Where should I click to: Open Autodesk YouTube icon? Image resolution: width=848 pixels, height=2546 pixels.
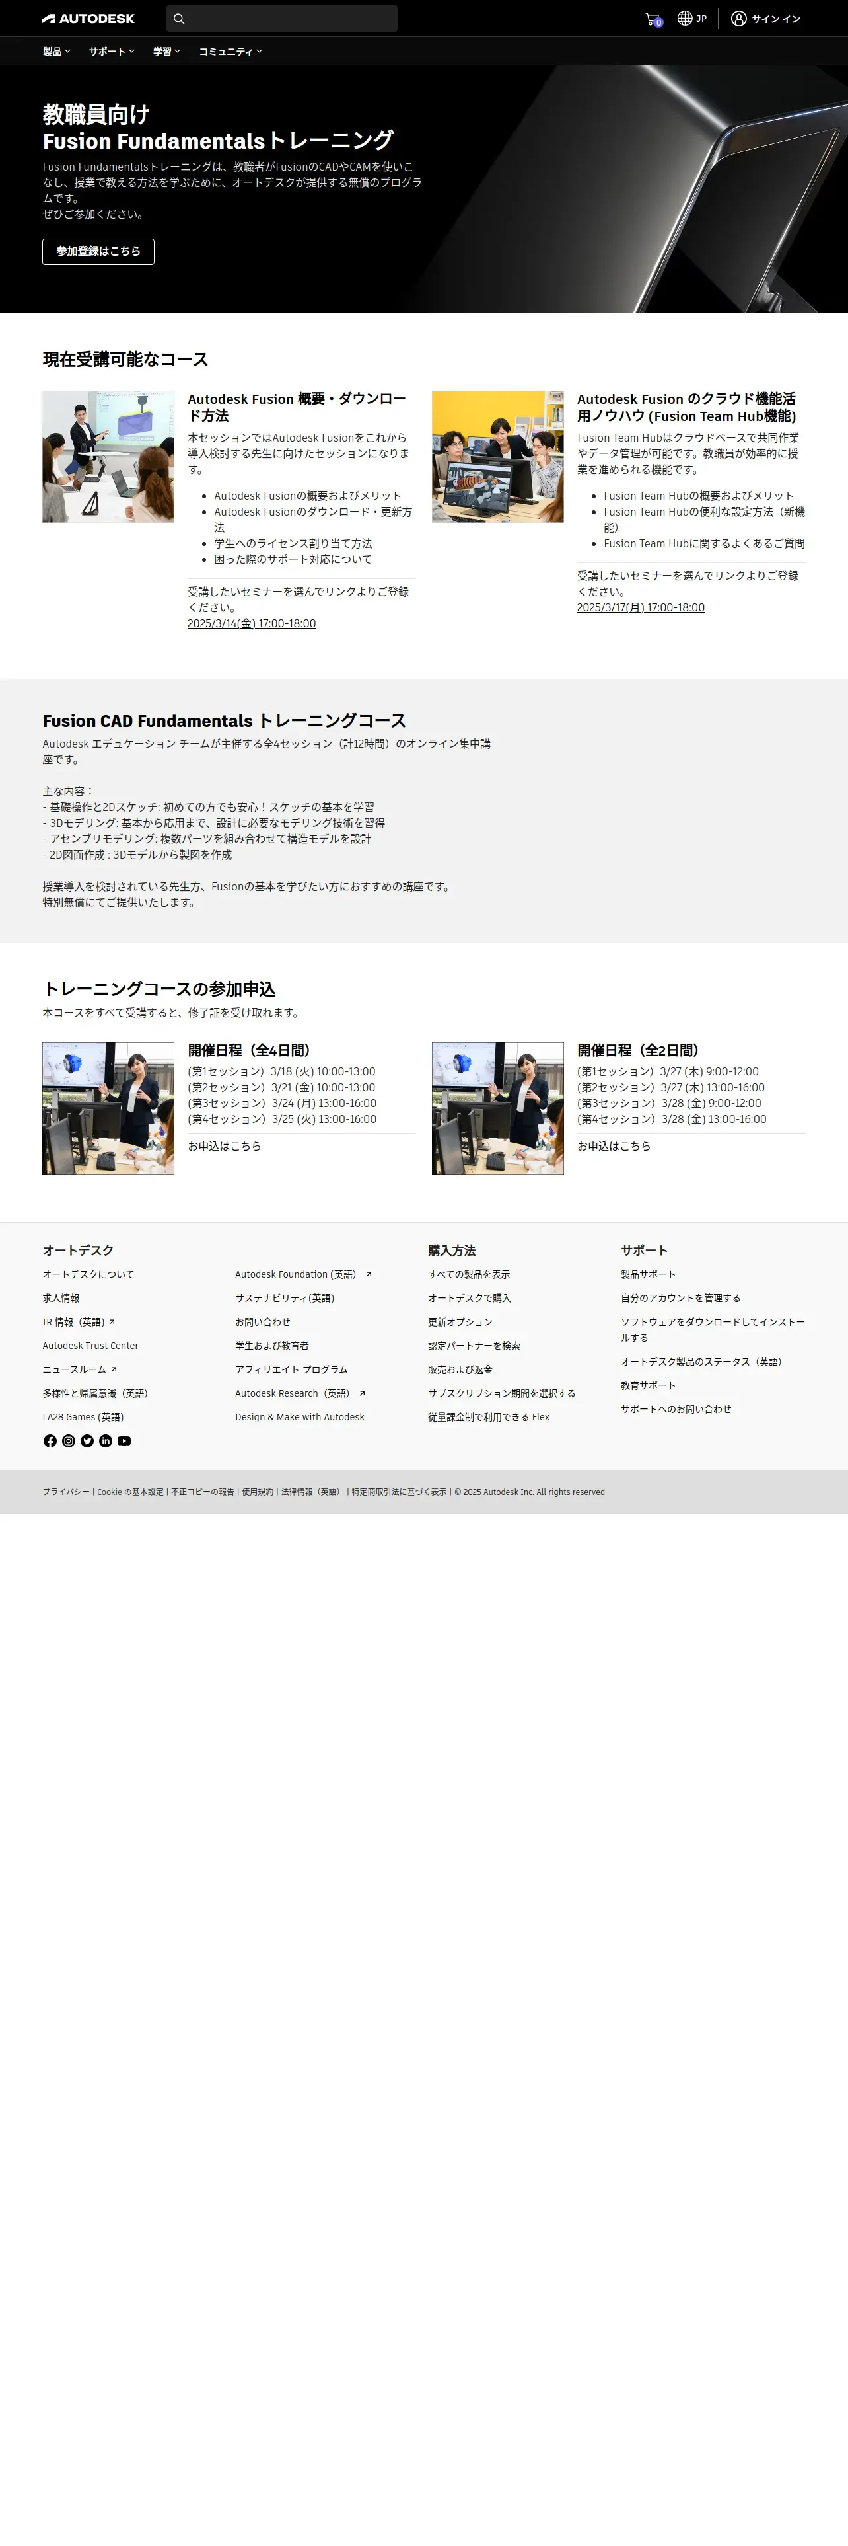point(124,1441)
